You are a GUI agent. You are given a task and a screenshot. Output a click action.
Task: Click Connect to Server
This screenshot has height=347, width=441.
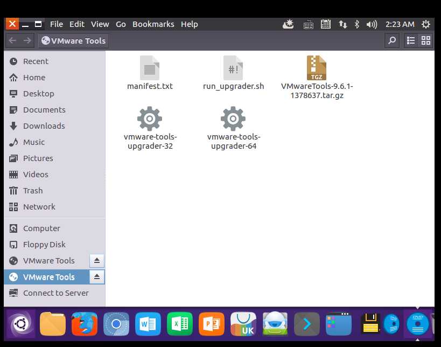pos(54,293)
